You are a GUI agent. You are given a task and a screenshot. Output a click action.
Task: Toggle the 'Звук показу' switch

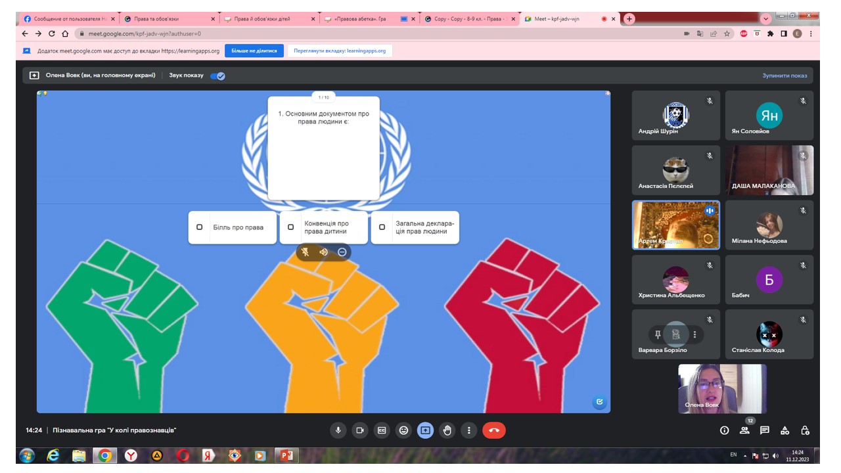[217, 76]
